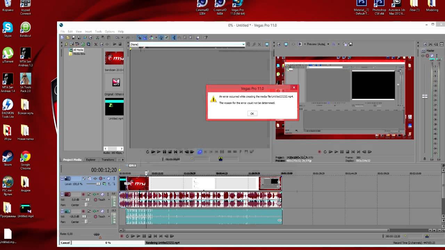This screenshot has width=445, height=250.
Task: Click Record button in timeline transport
Action: pyautogui.click(x=121, y=236)
